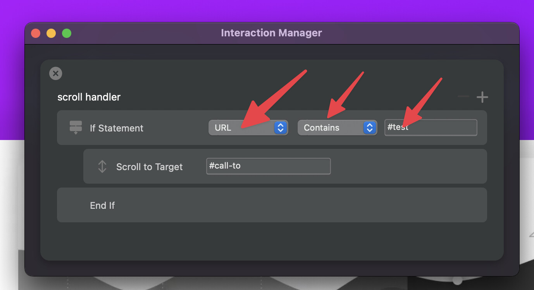
Task: Open the Contains operator dropdown
Action: click(x=330, y=128)
